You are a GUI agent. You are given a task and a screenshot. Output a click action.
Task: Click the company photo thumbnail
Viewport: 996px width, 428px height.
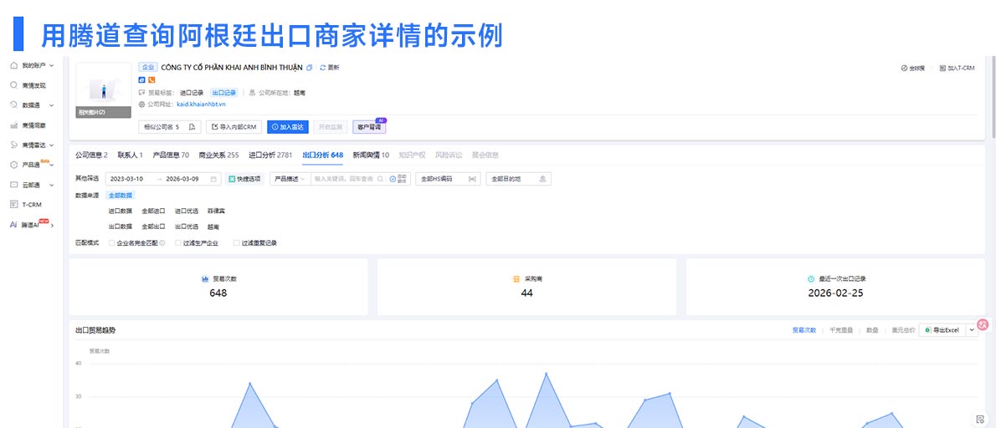pos(104,90)
